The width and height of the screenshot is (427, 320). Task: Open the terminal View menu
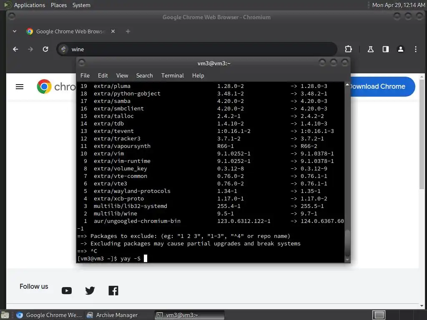point(122,76)
